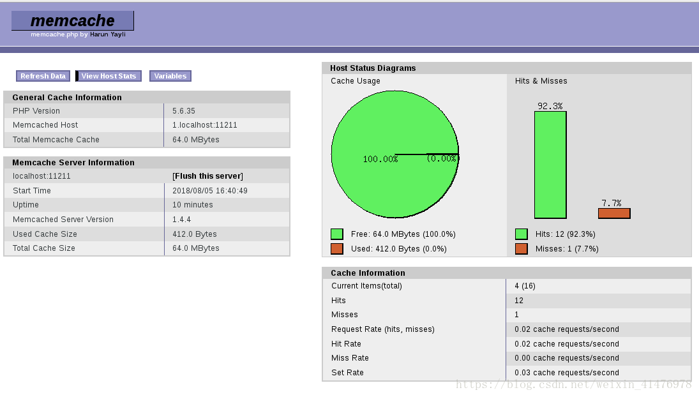Click the orange 7.7% misses bar
This screenshot has height=397, width=699.
coord(614,213)
